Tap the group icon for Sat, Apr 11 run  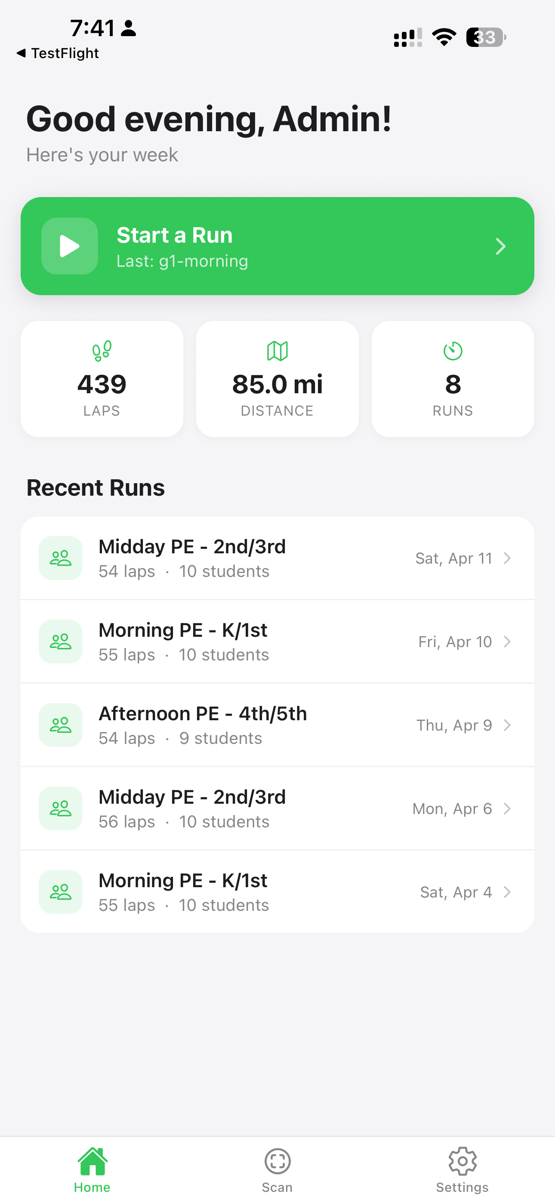(x=61, y=558)
